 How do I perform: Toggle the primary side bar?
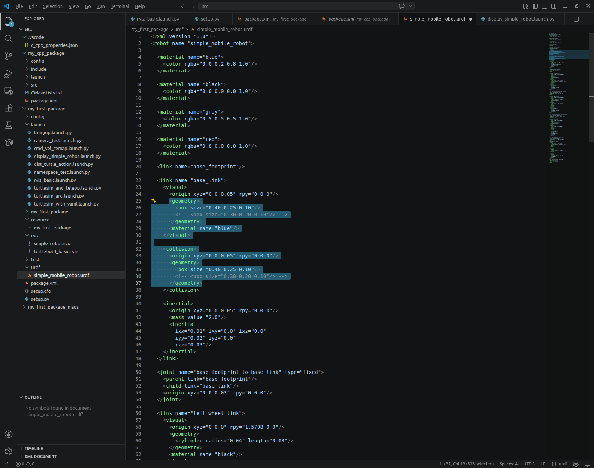535,6
